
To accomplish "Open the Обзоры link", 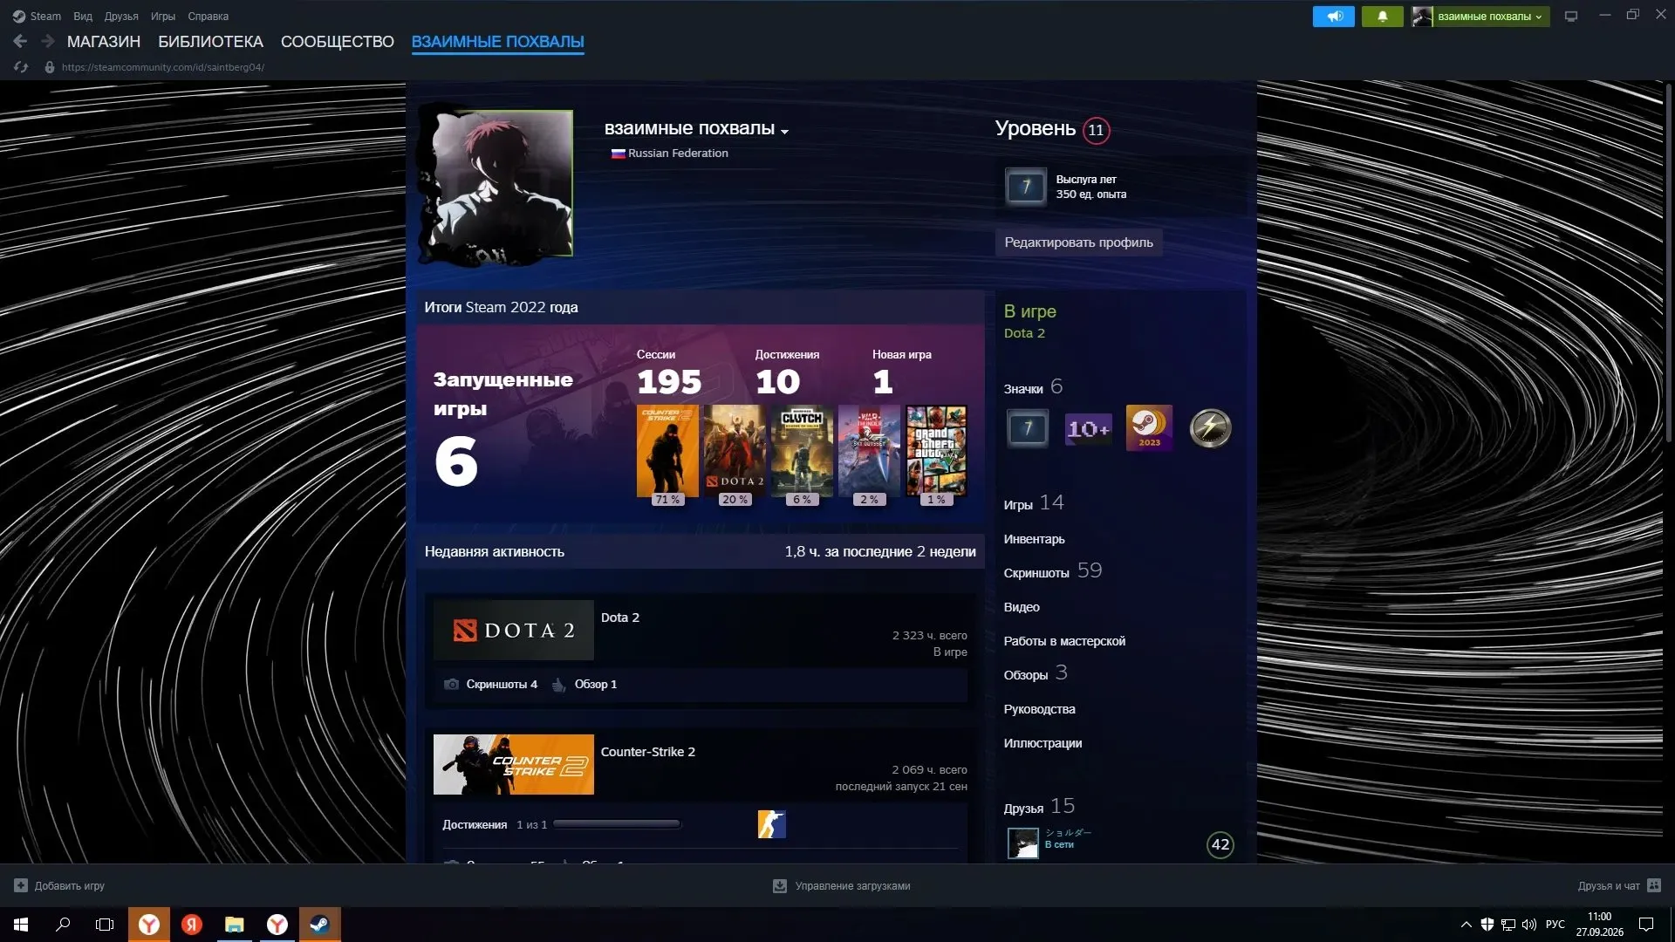I will point(1036,673).
